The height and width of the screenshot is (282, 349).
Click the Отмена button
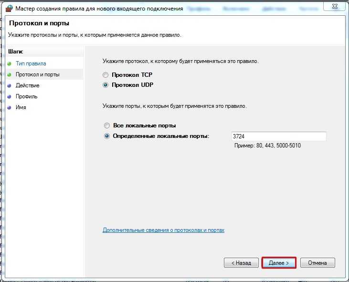coord(317,263)
